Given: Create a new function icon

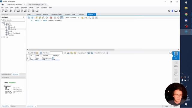Looking at the screenshot, I should (29, 11).
